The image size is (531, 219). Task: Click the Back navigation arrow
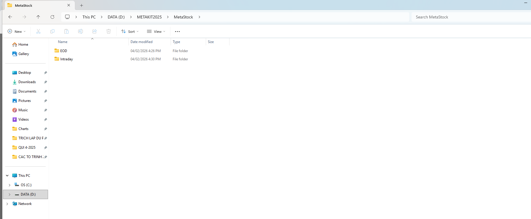tap(10, 17)
